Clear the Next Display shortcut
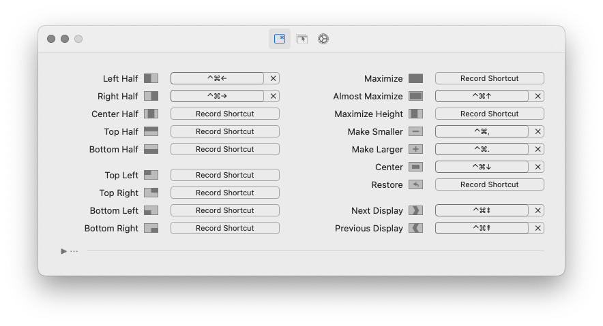Image resolution: width=603 pixels, height=326 pixels. click(538, 210)
